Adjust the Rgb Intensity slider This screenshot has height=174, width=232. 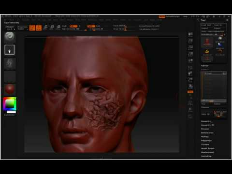tap(73, 29)
